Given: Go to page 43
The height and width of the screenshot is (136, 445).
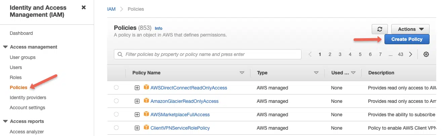Looking at the screenshot, I should [400, 54].
